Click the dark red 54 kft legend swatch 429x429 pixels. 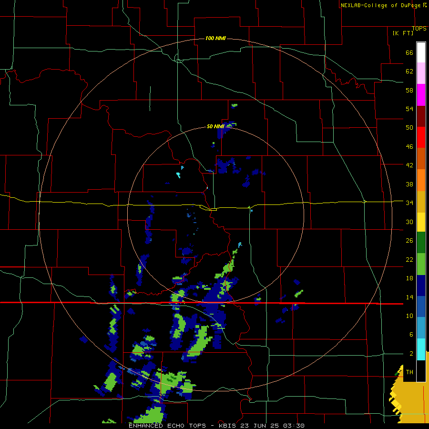(421, 116)
